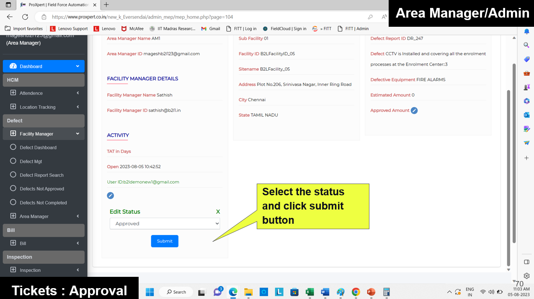Open Excel from the Windows taskbar
534x299 pixels.
(x=310, y=292)
